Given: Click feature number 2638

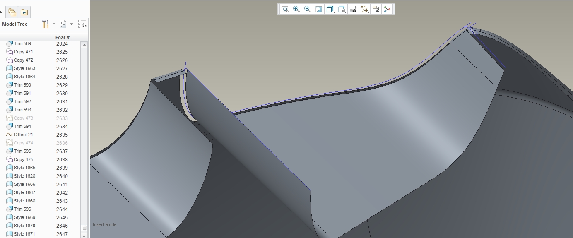Looking at the screenshot, I should click(x=62, y=160).
